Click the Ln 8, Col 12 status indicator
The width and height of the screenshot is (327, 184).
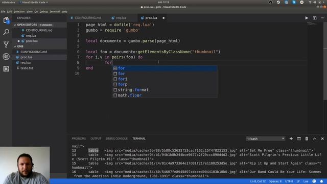[x=258, y=181]
